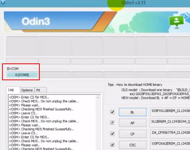Click the first 'Leave CS..' log line

pyautogui.click(x=23, y=113)
